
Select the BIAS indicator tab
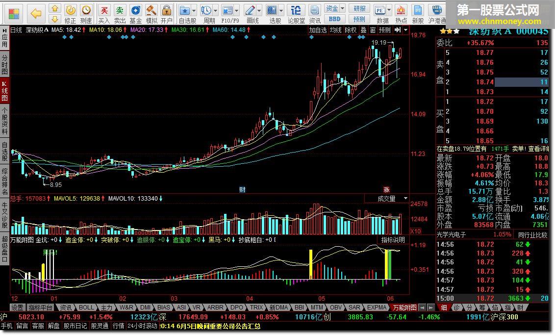tap(164, 308)
